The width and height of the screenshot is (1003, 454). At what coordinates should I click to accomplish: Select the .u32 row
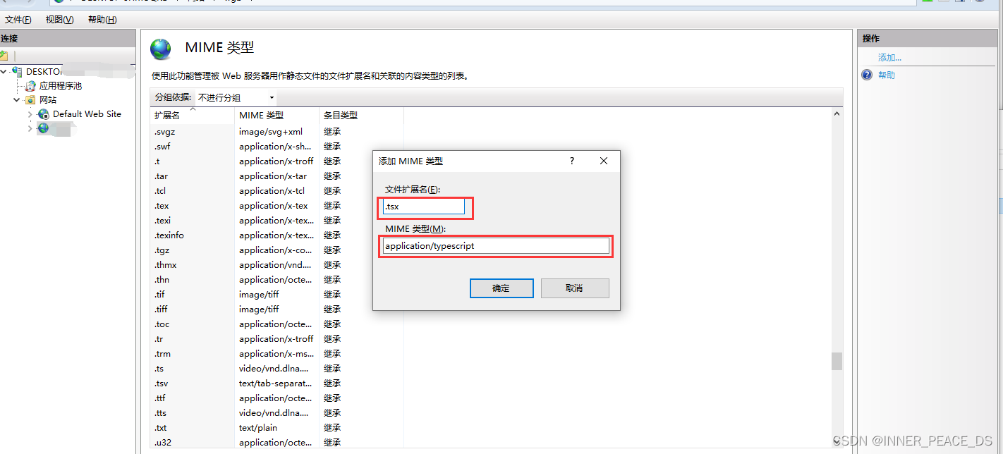(277, 443)
